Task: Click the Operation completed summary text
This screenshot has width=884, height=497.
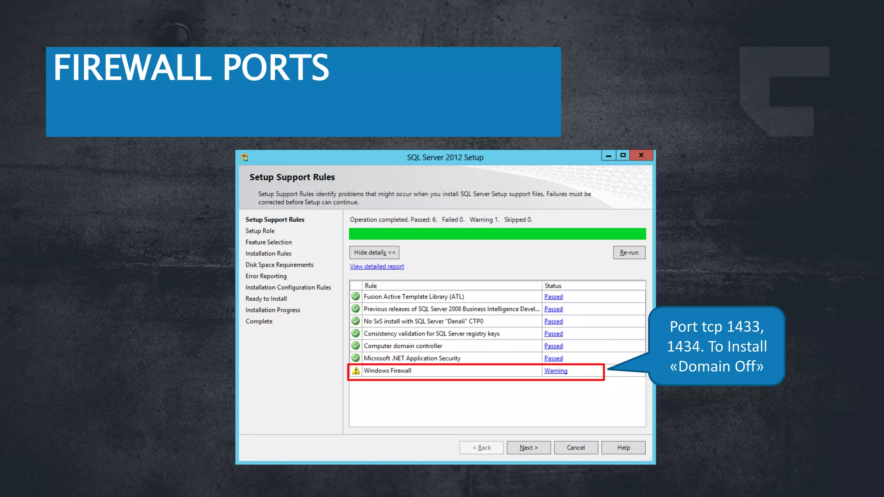Action: [441, 220]
